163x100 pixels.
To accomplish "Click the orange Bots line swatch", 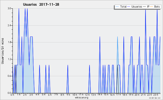I will 152,7.
